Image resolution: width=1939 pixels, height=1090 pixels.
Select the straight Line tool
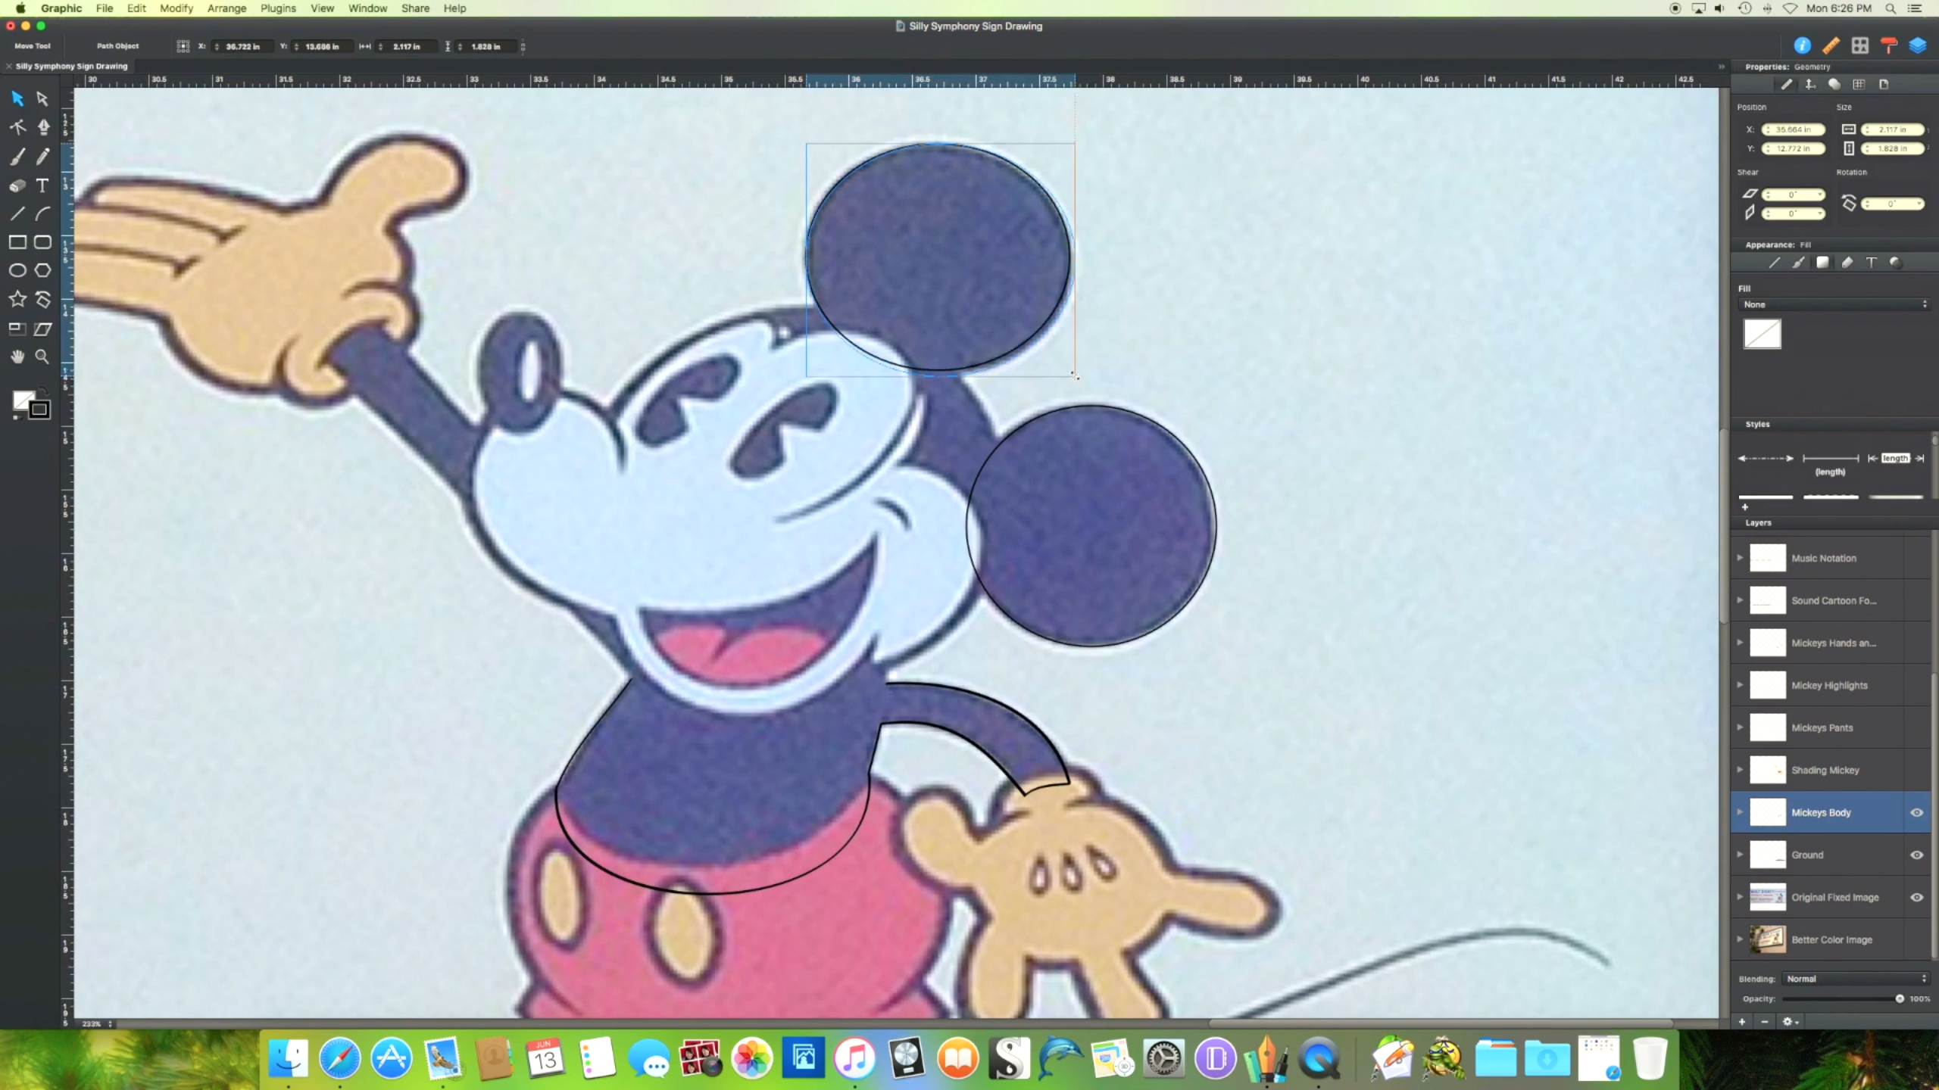17,213
